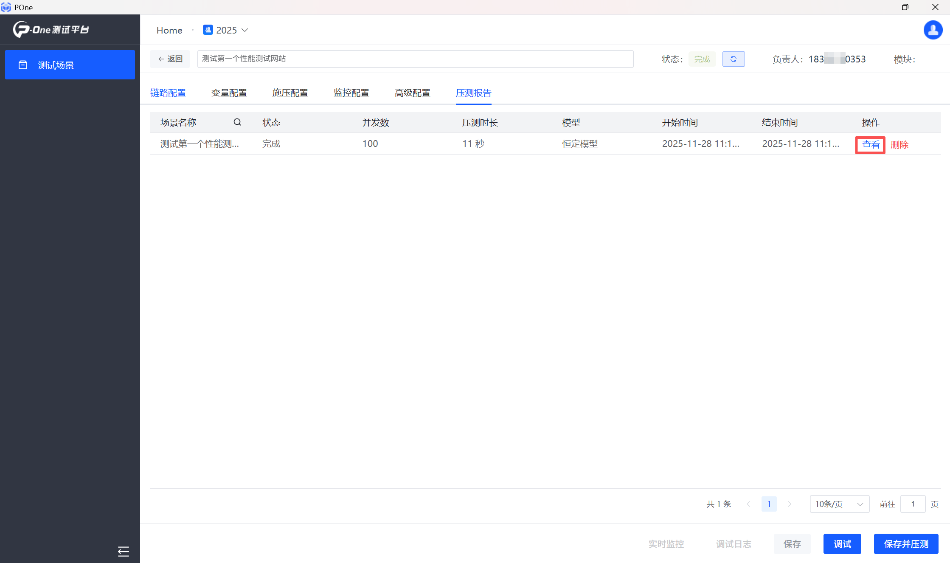Viewport: 950px width, 563px height.
Task: Click the refresh status icon button
Action: pos(733,59)
